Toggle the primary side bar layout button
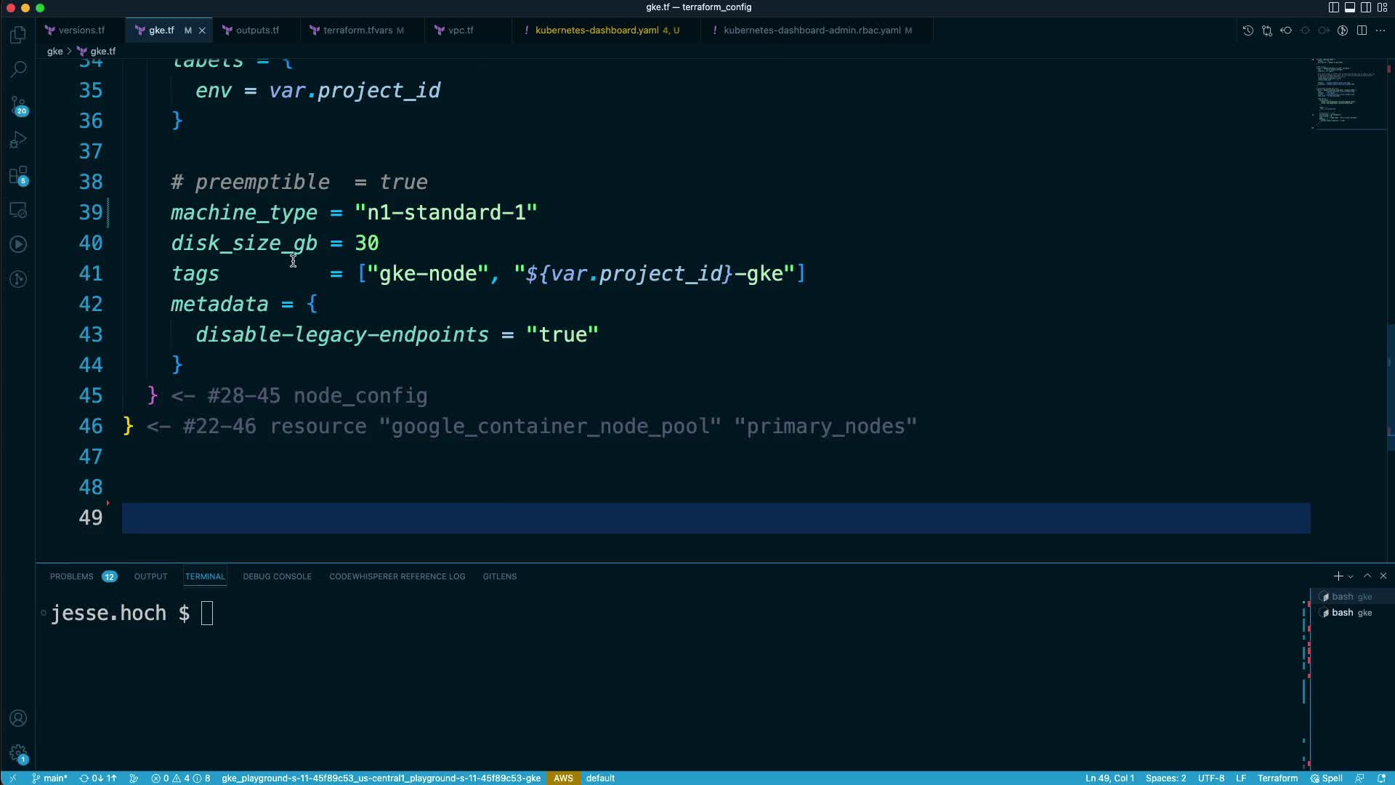Viewport: 1395px width, 785px height. (x=1333, y=7)
